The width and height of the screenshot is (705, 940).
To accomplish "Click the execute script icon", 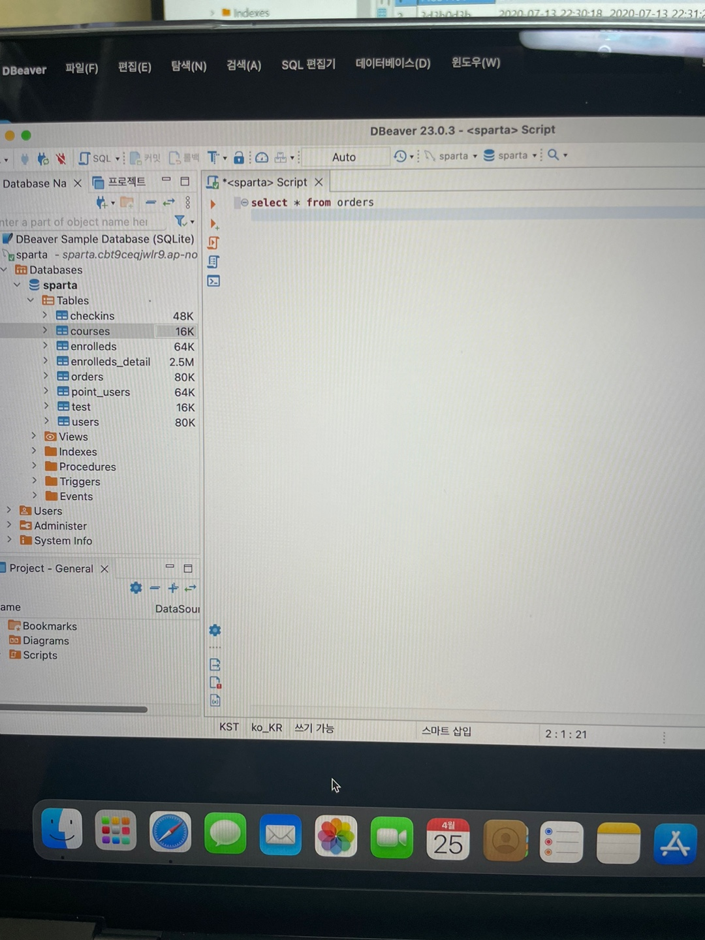I will tap(213, 243).
